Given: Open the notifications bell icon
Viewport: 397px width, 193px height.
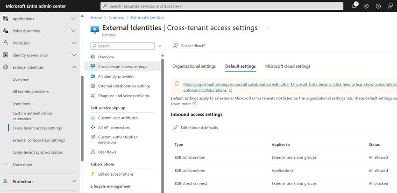Looking at the screenshot, I should (354, 6).
